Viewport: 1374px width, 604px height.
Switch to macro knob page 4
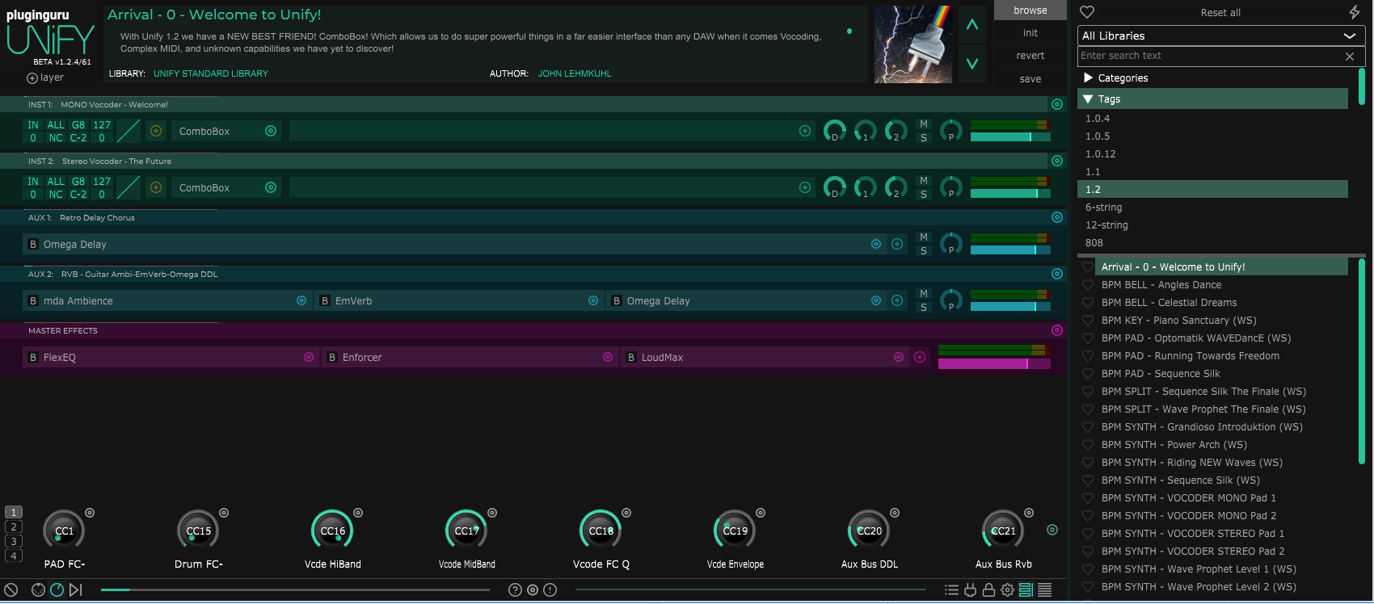click(x=14, y=556)
